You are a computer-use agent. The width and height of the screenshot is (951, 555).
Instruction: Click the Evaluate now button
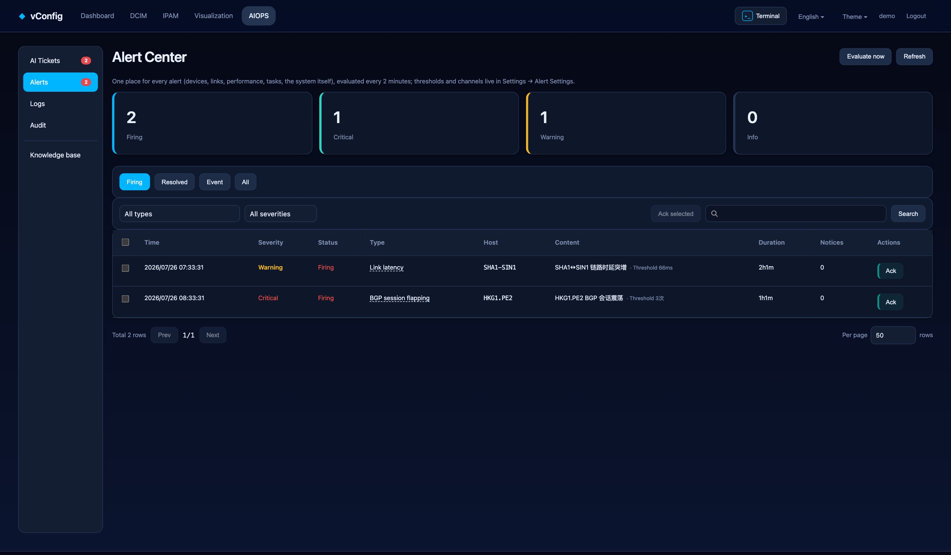coord(865,57)
